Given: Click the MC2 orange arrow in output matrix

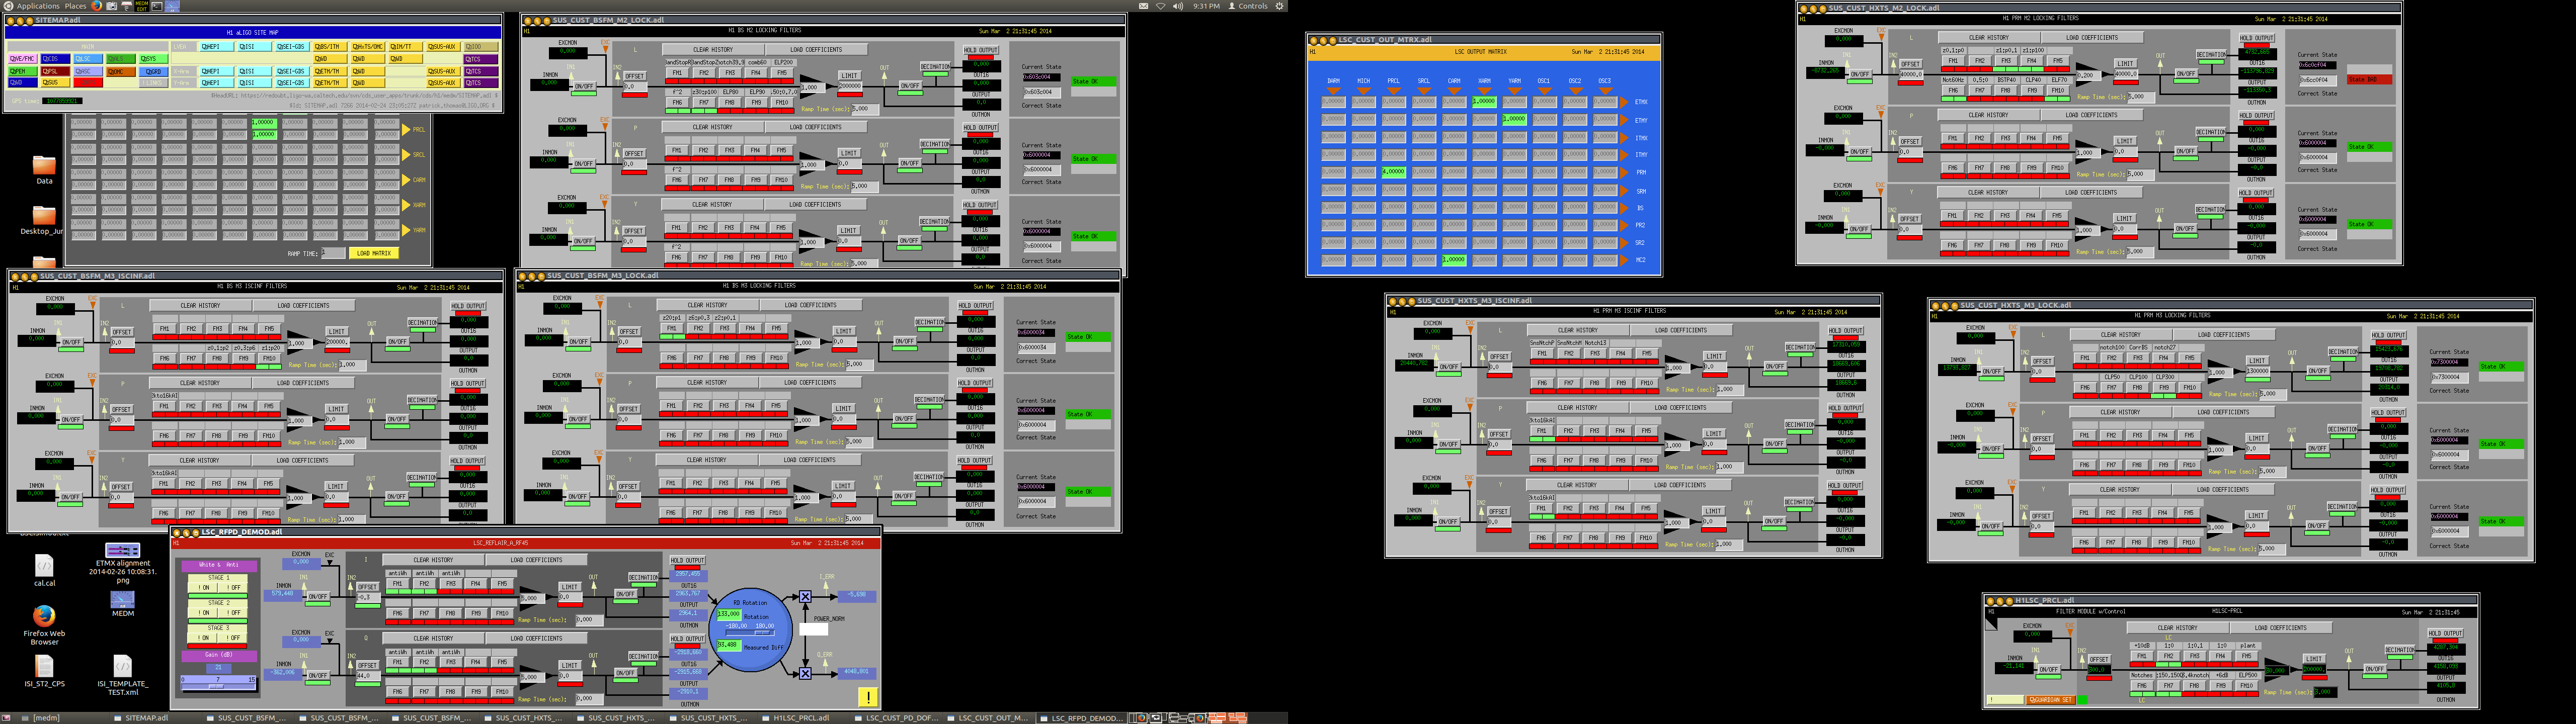Looking at the screenshot, I should [x=1624, y=260].
